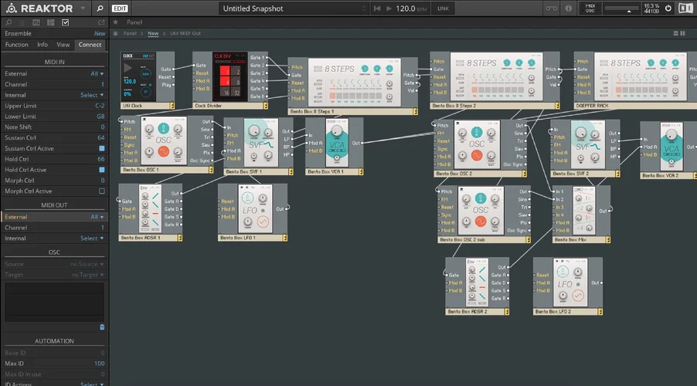
Task: Expand the REAKTOR main menu arrow
Action: [82, 8]
